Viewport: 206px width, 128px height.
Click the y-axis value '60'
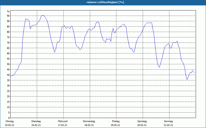click(8, 54)
